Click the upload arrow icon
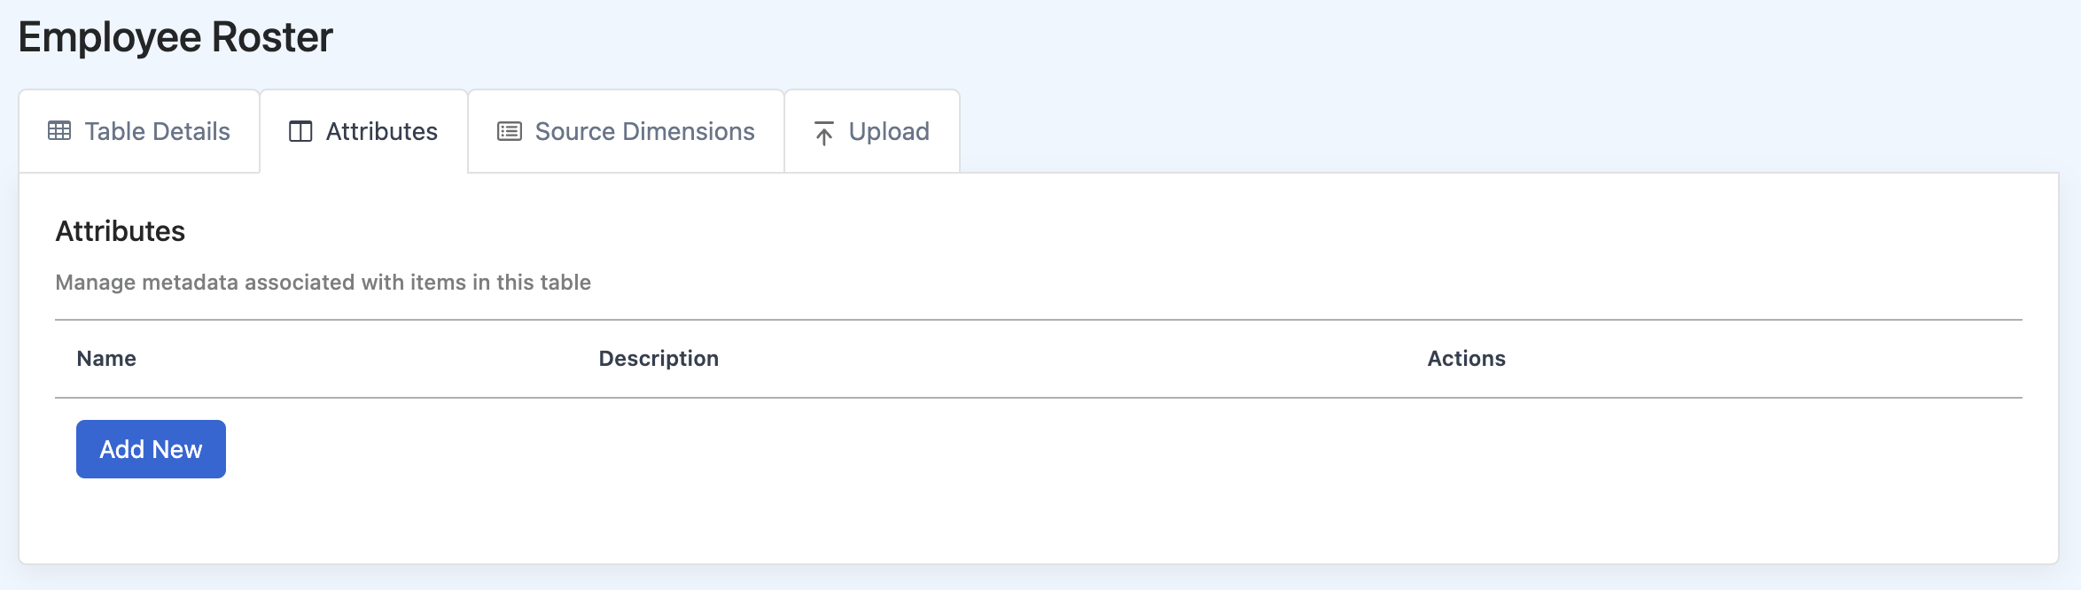This screenshot has height=590, width=2081. (824, 133)
